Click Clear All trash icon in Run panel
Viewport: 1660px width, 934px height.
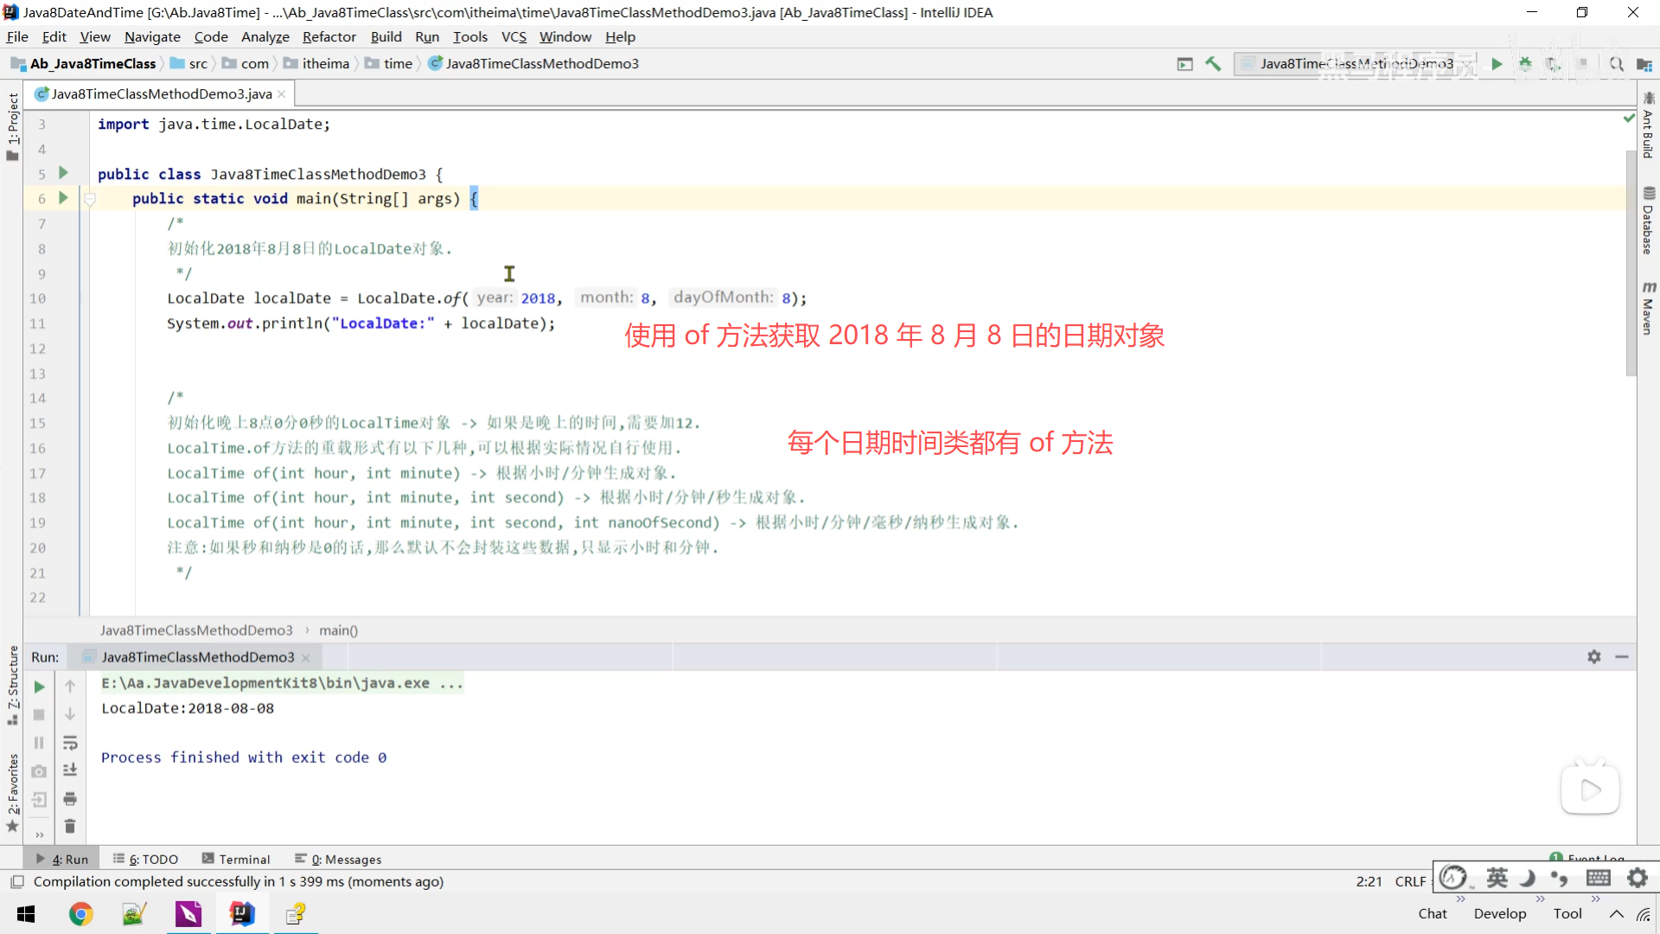click(70, 827)
